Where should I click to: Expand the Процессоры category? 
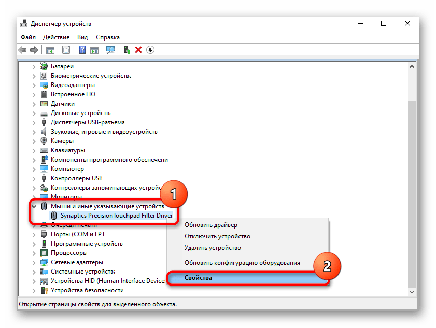(x=34, y=253)
